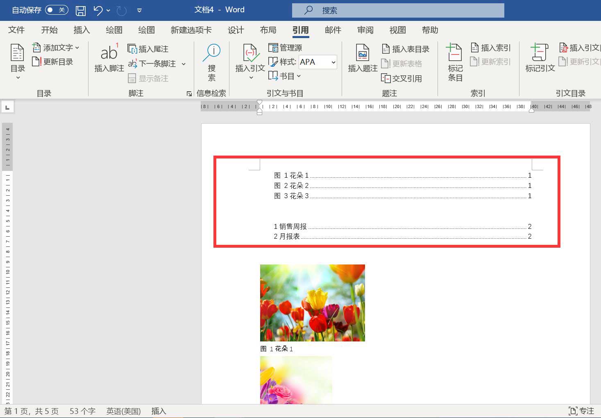Screen dimensions: 601x418
Task: Click the 标记条目 icon
Action: click(x=454, y=52)
